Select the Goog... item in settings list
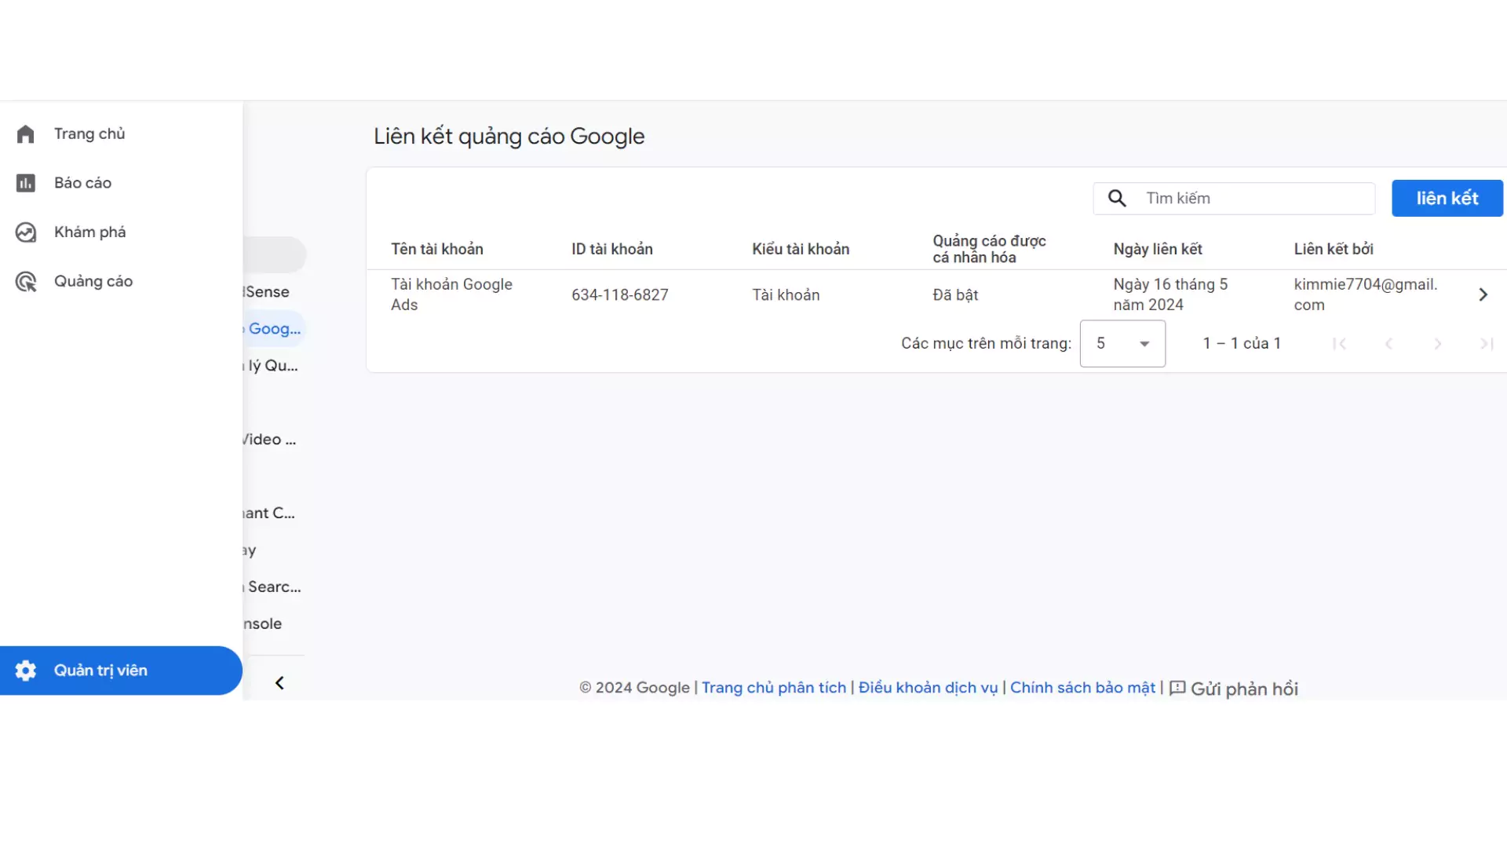 274,329
